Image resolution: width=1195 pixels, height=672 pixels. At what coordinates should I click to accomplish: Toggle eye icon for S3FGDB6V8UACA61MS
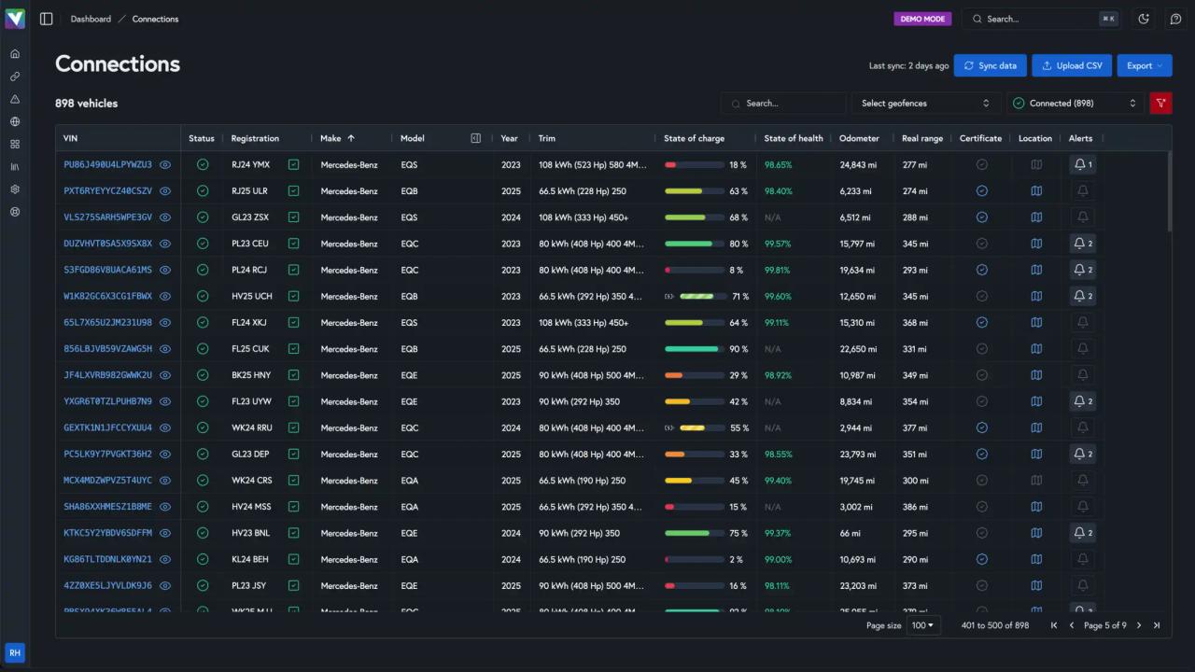(165, 270)
